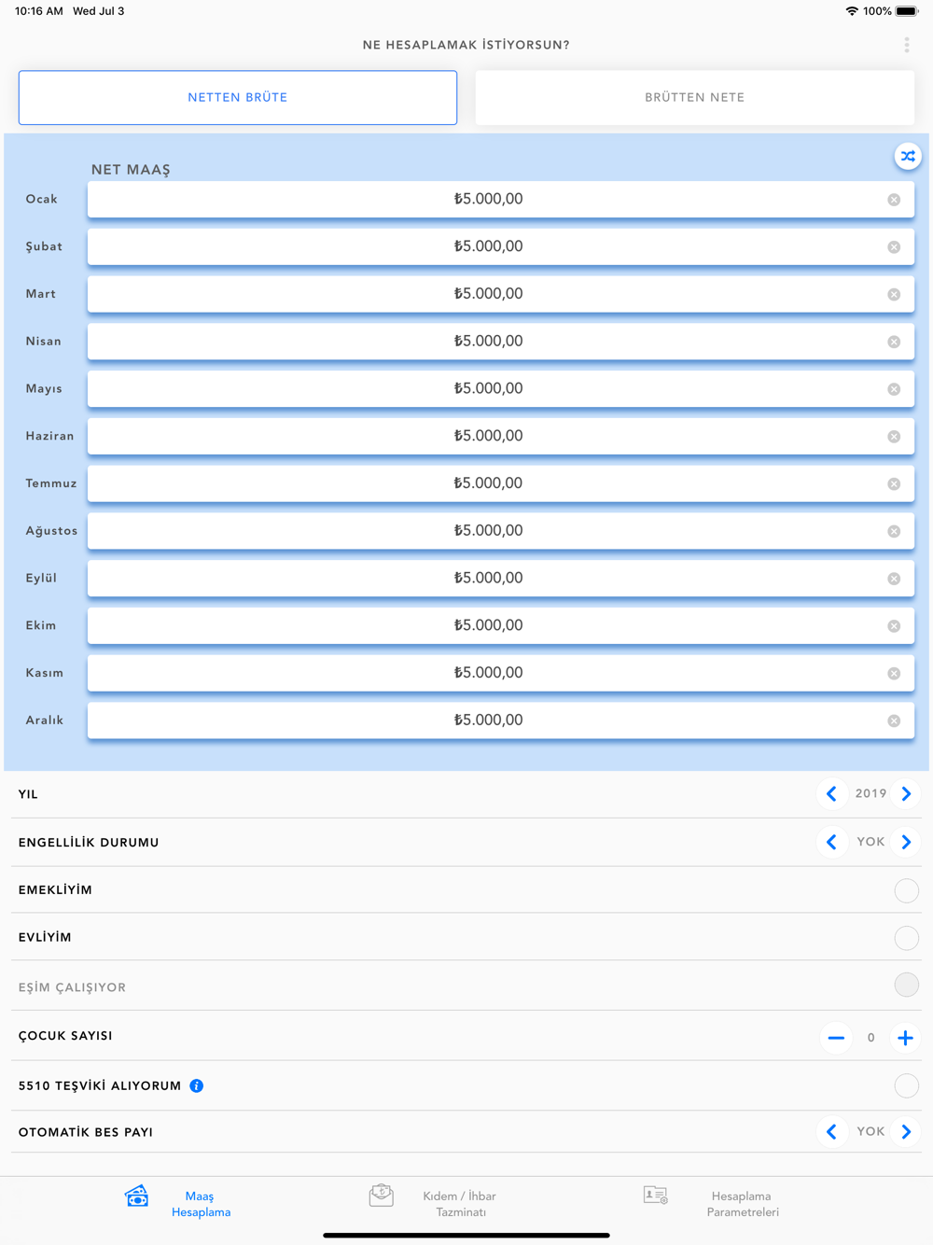
Task: Open Maaş Hesaplama bottom tab
Action: pyautogui.click(x=178, y=1203)
